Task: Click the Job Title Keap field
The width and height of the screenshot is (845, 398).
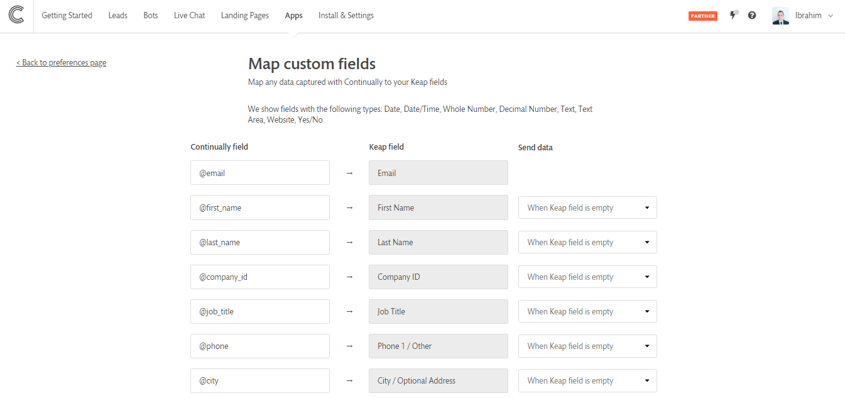Action: (439, 311)
